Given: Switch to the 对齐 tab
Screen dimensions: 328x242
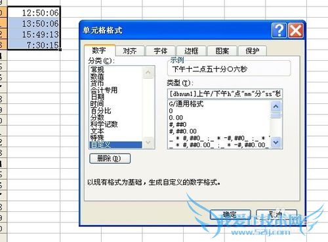Looking at the screenshot, I should pos(130,51).
